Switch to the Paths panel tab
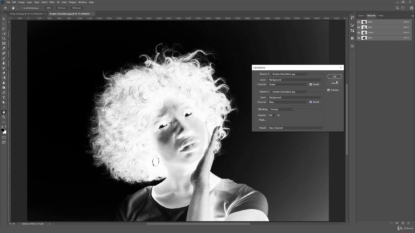Screen dimensions: 415x233 pos(381,16)
